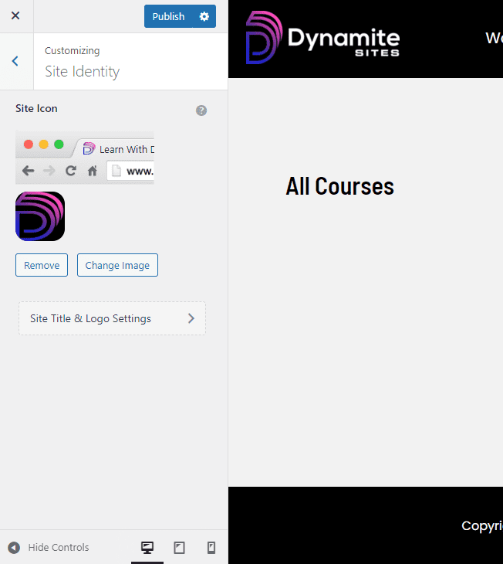Viewport: 503px width, 564px height.
Task: Open publish settings gear
Action: click(204, 16)
